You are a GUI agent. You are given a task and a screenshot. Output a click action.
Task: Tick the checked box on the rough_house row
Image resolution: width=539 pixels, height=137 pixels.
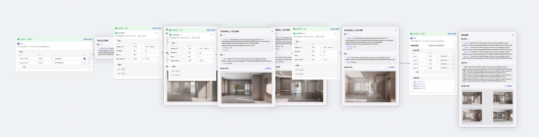tap(85, 58)
